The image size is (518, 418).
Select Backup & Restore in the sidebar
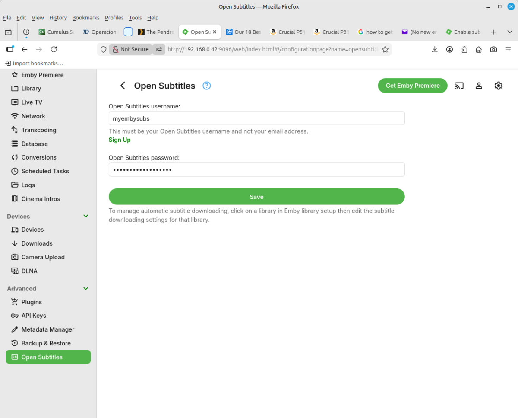[46, 343]
